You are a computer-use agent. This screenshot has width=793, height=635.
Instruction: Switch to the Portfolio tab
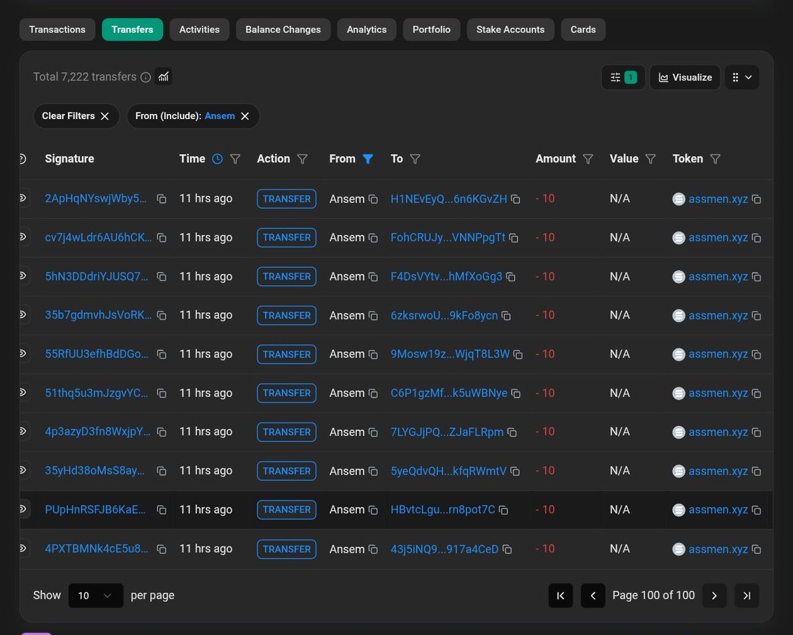[x=432, y=30]
